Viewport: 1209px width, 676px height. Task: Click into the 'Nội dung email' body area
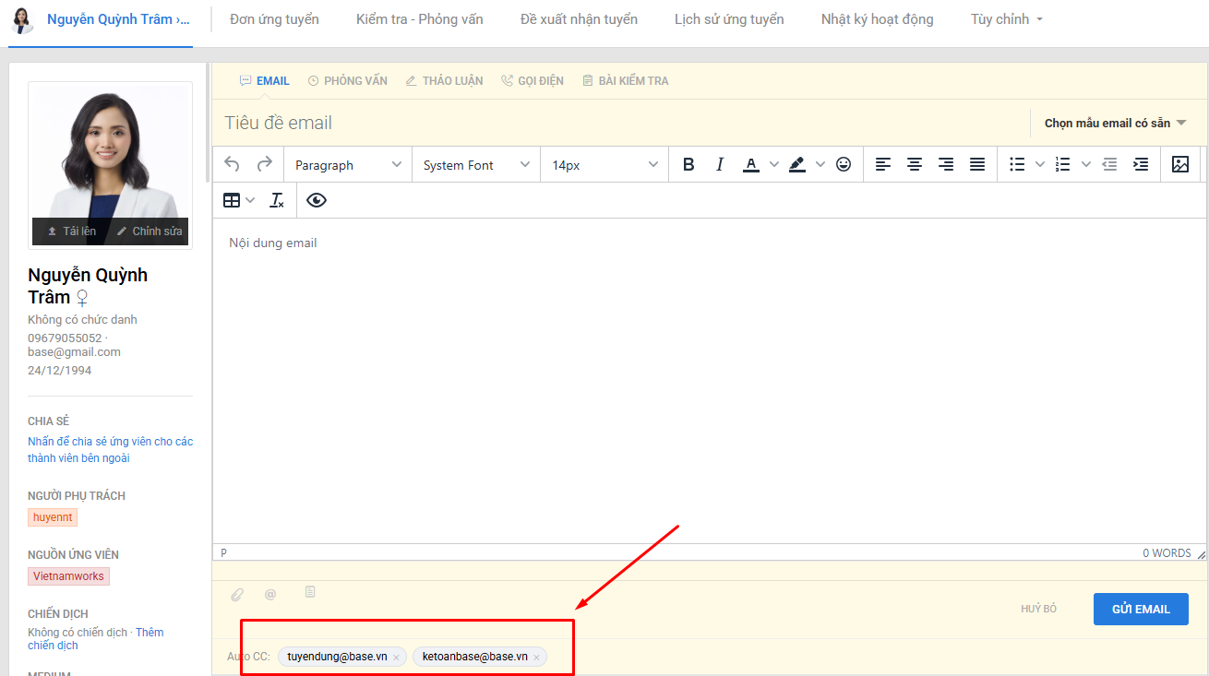[709, 380]
